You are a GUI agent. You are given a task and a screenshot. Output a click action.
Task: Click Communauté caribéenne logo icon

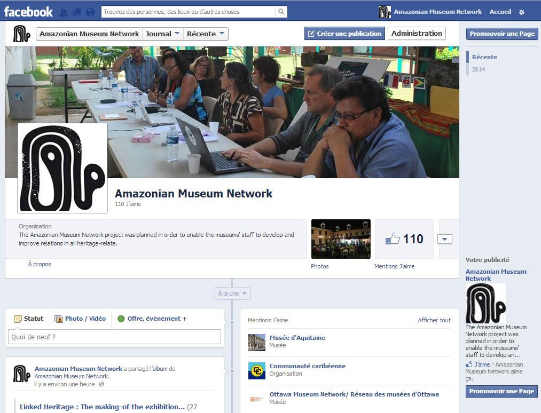point(257,370)
